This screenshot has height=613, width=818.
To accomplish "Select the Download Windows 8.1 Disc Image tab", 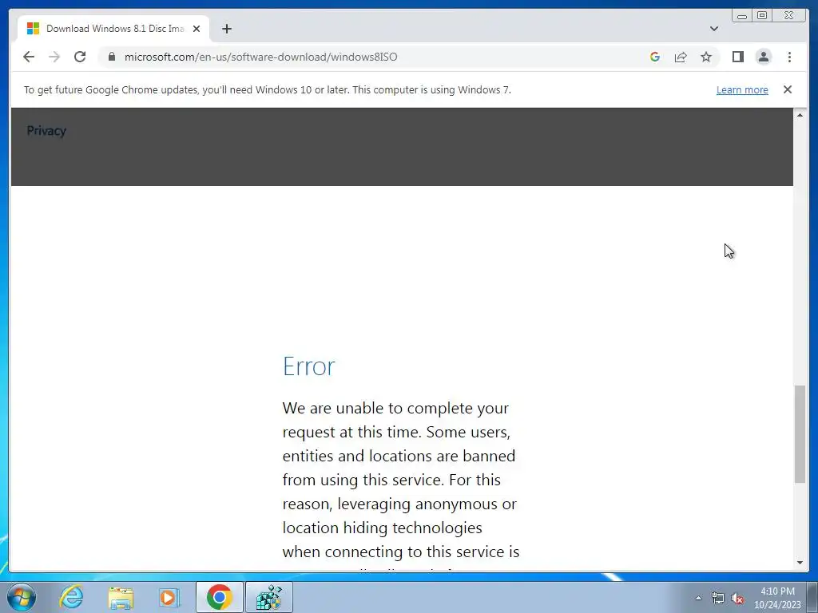I will click(113, 29).
